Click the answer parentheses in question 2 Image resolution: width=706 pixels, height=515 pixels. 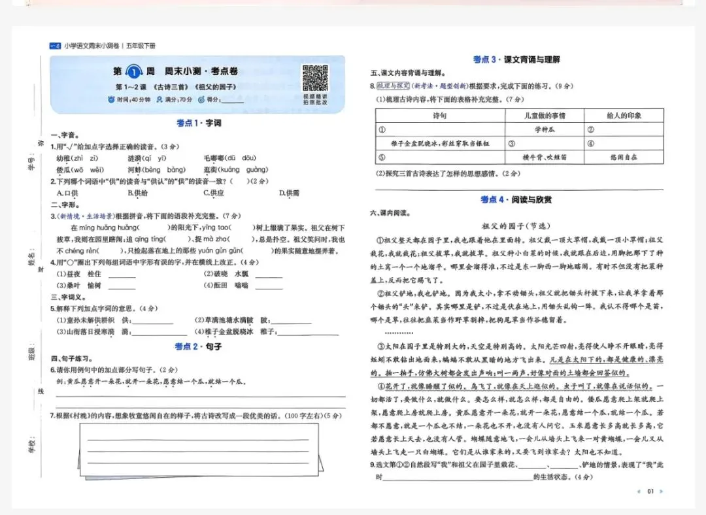[240, 182]
